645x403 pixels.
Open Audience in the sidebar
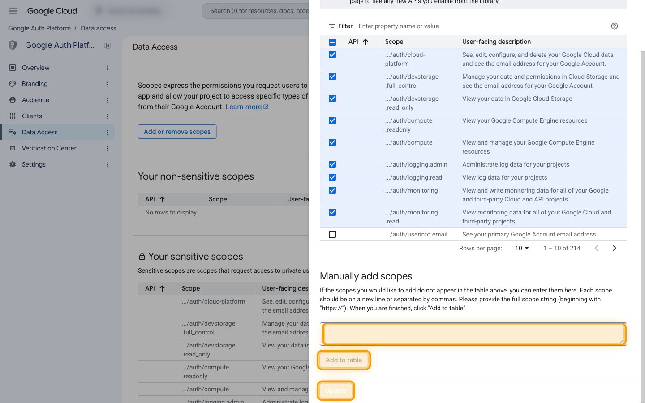[35, 100]
